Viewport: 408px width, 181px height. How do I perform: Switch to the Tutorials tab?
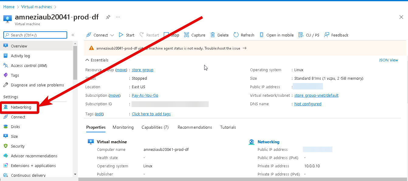(x=228, y=127)
